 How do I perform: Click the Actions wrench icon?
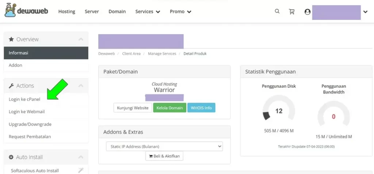(x=11, y=86)
